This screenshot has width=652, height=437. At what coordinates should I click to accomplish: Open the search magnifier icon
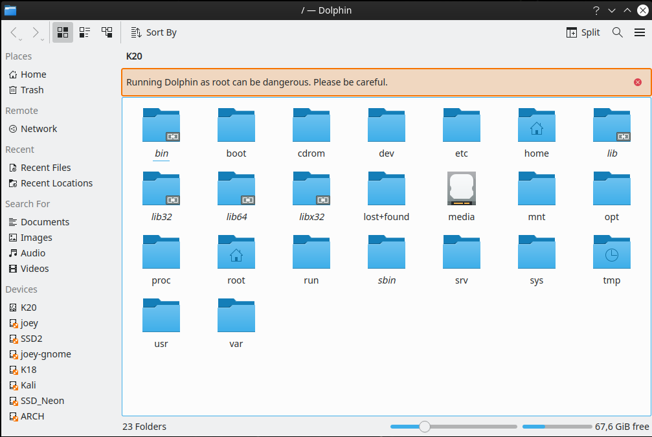pos(618,32)
